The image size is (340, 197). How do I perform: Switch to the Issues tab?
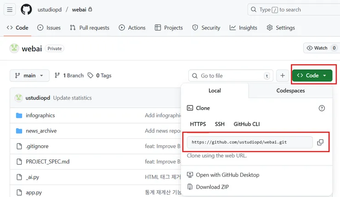(x=49, y=27)
